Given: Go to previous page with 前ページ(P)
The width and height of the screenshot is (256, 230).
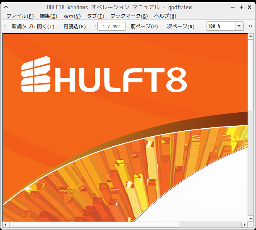Looking at the screenshot, I should (144, 26).
